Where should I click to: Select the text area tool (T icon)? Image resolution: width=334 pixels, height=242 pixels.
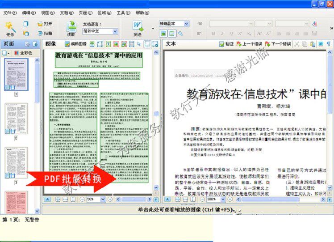click(108, 44)
